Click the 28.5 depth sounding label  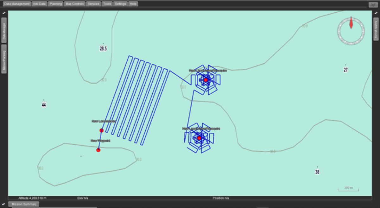coord(103,49)
